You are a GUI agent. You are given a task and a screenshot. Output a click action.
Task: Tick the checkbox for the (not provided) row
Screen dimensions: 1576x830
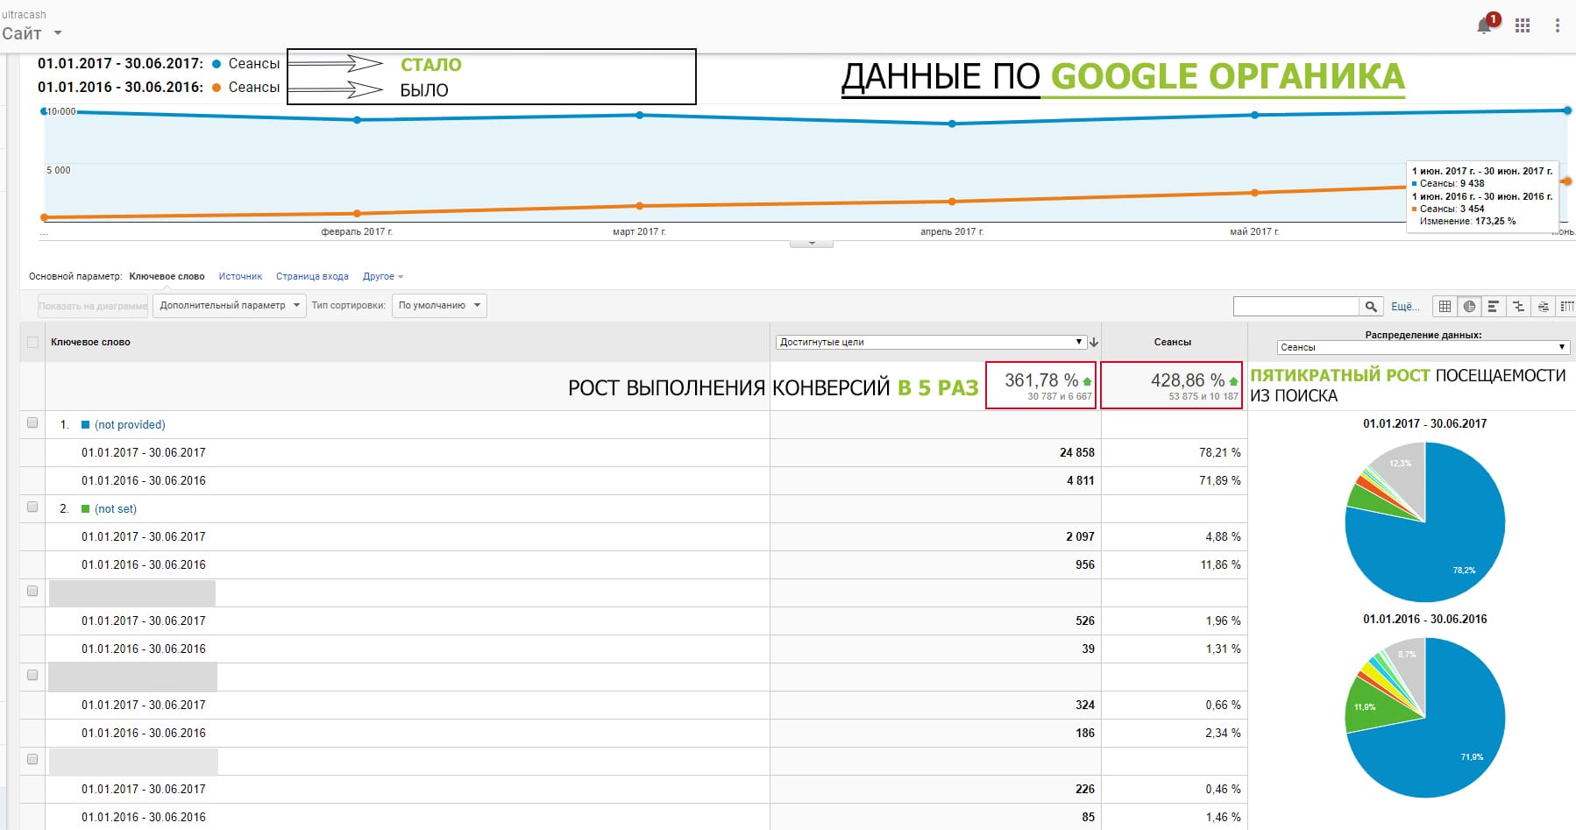pos(33,422)
